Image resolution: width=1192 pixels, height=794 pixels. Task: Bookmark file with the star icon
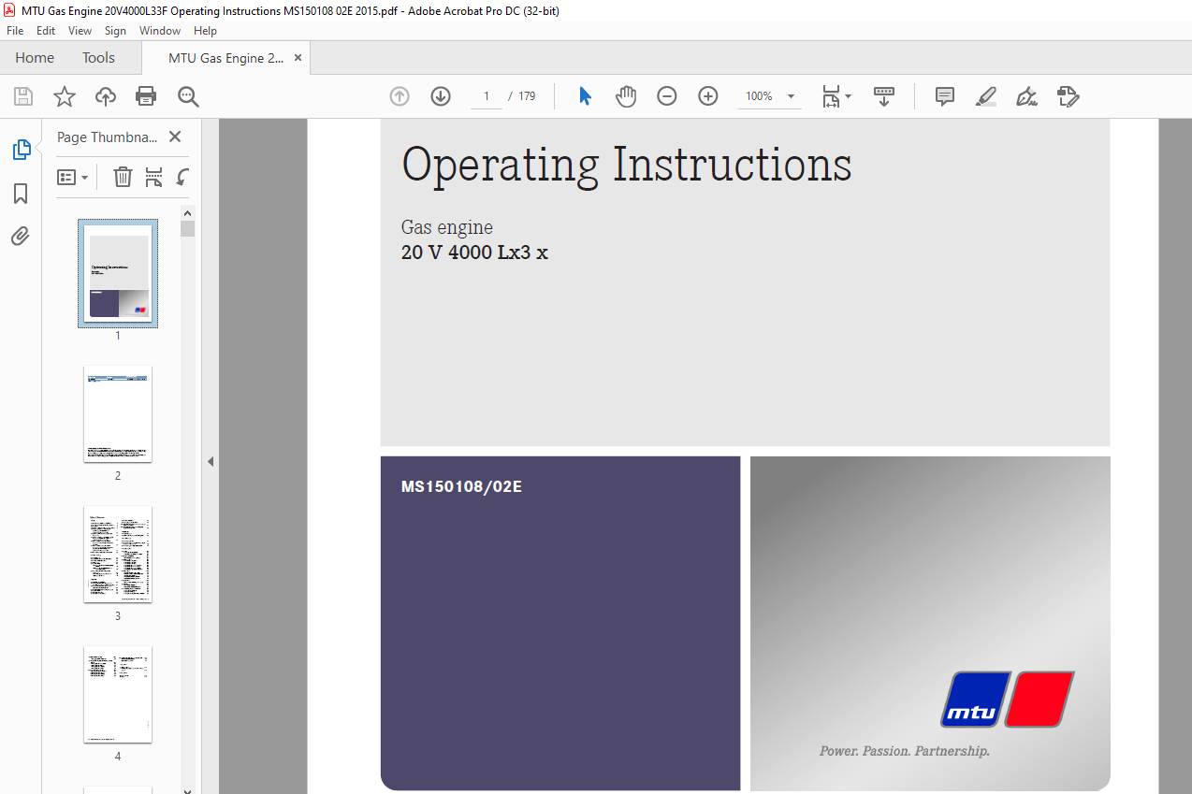coord(65,96)
